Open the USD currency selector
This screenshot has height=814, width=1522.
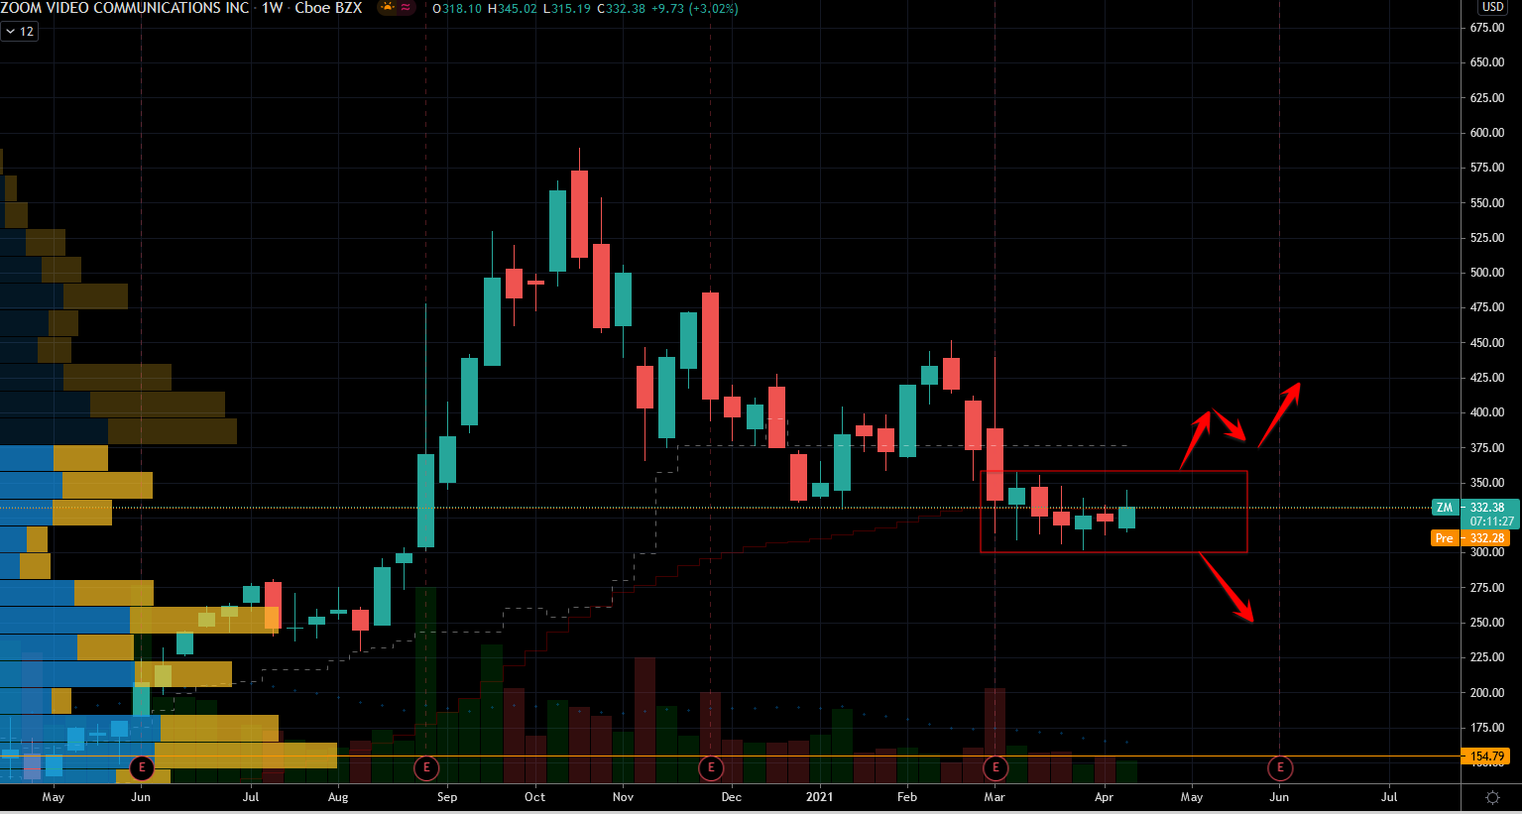pyautogui.click(x=1492, y=7)
